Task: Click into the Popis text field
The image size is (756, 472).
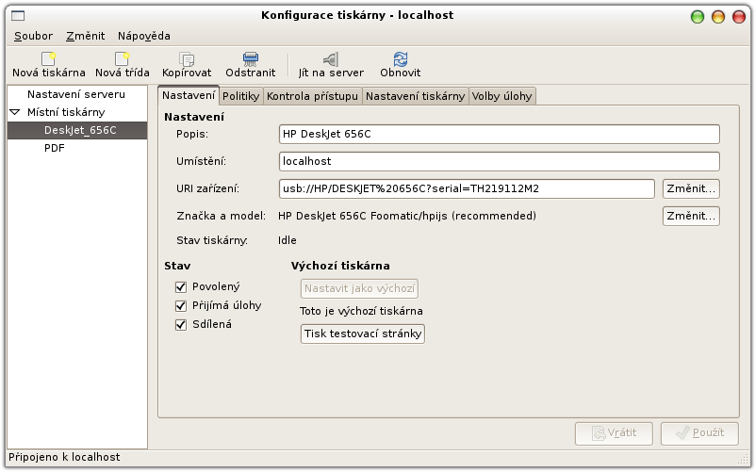Action: click(x=499, y=135)
